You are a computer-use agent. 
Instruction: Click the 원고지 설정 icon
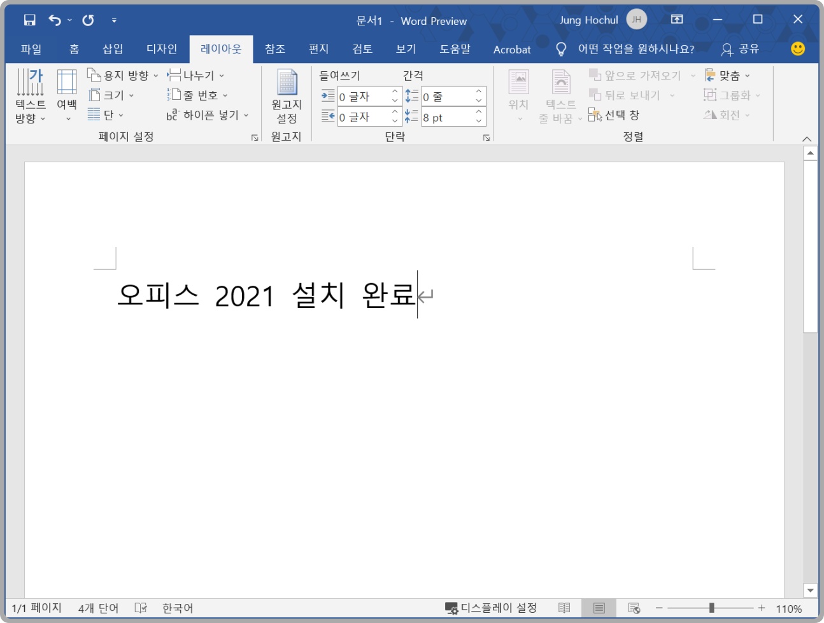point(286,95)
